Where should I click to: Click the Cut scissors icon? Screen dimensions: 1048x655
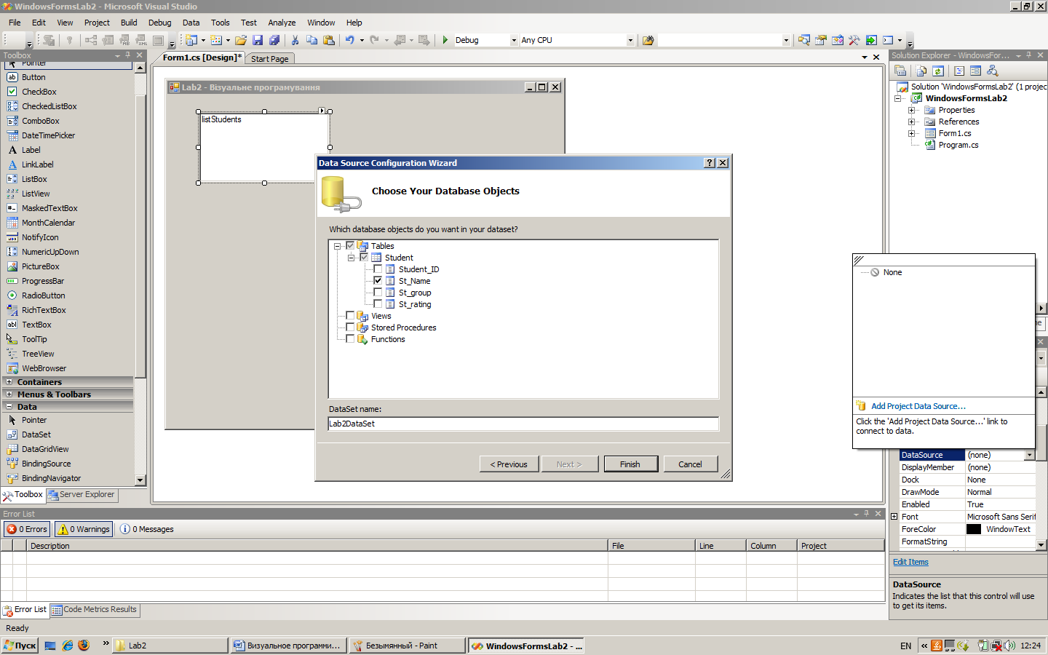(x=295, y=40)
